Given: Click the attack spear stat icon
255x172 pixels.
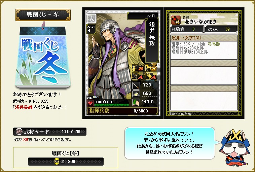Looking at the screenshot, I should 136,85.
